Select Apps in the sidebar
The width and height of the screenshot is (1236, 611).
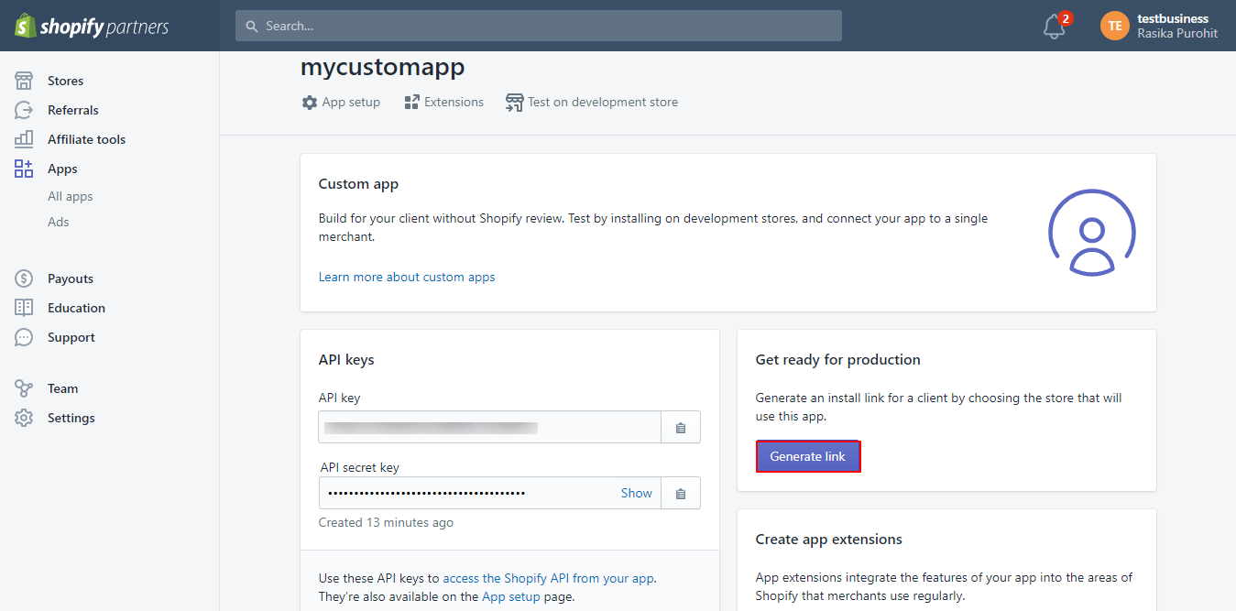pyautogui.click(x=62, y=169)
